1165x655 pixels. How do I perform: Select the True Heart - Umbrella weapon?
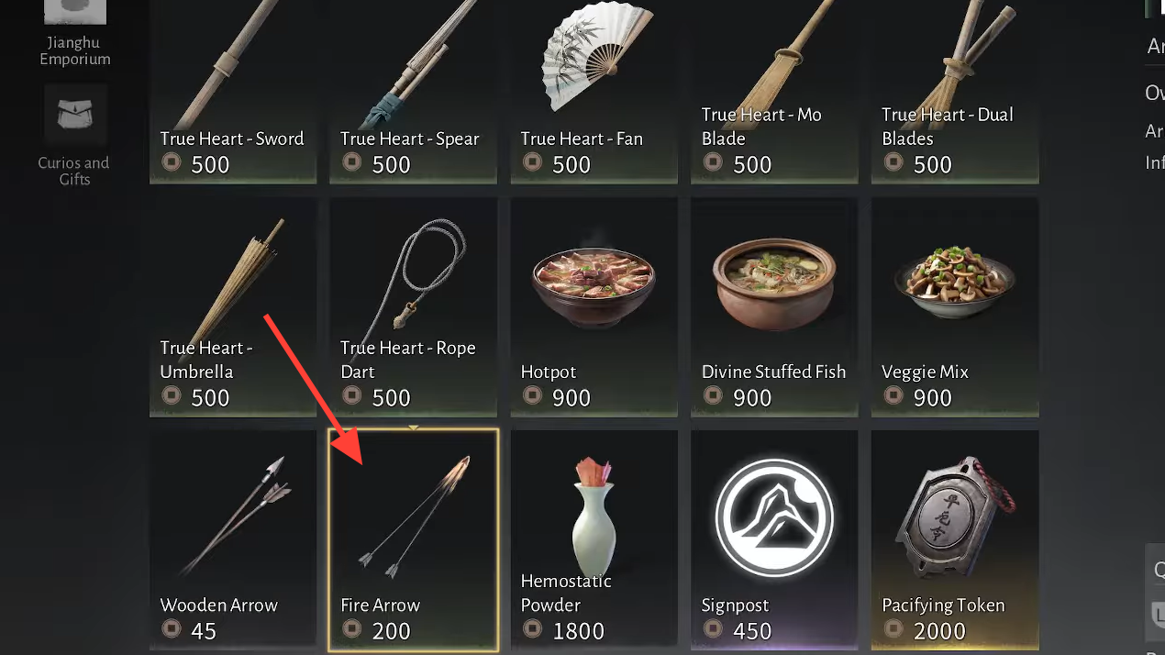pos(233,307)
